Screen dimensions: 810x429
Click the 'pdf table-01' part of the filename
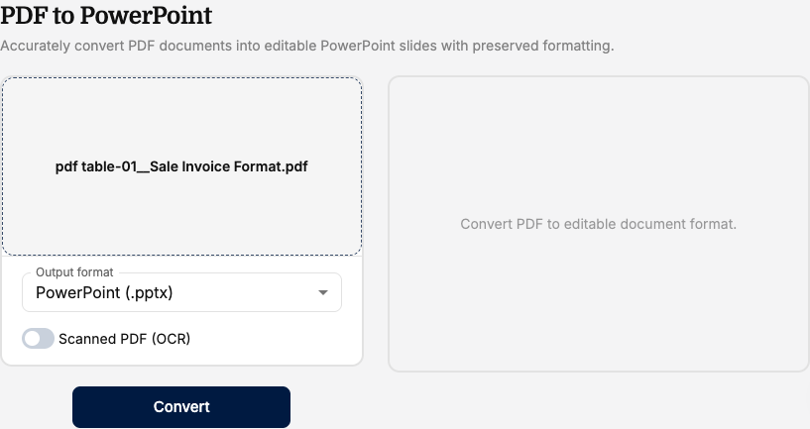tap(96, 166)
